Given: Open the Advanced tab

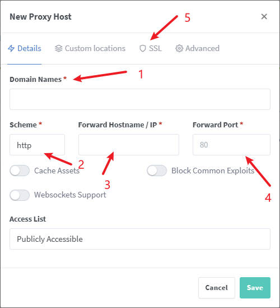Looking at the screenshot, I should 197,48.
